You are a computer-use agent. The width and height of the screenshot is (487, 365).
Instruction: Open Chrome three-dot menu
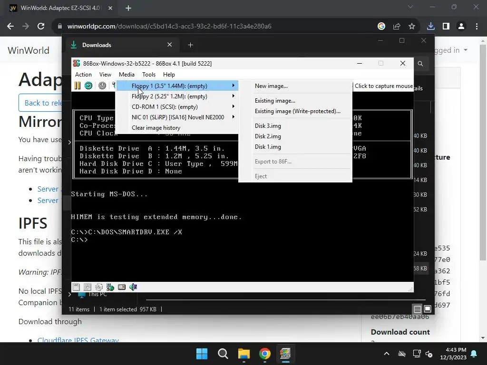(x=477, y=27)
